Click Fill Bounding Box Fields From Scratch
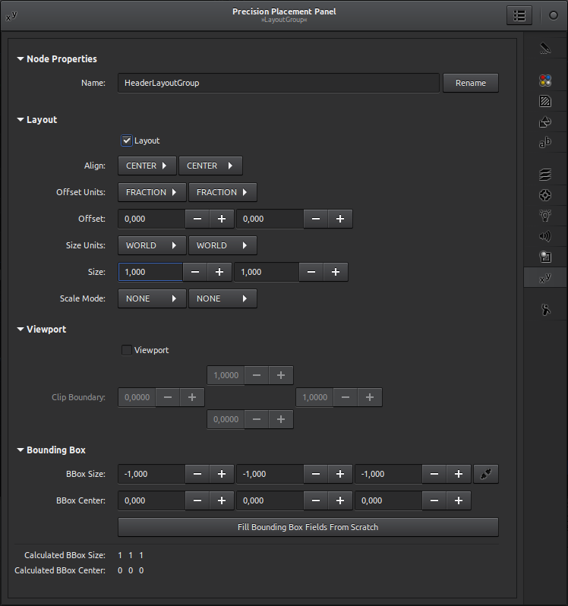The height and width of the screenshot is (606, 568). tap(308, 527)
